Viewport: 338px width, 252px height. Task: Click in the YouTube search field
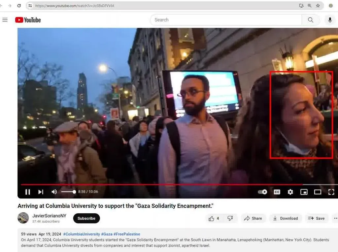pos(226,20)
